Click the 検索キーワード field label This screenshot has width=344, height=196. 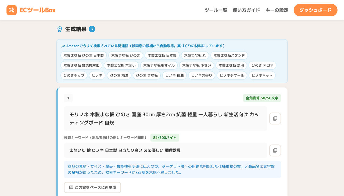[106, 138]
